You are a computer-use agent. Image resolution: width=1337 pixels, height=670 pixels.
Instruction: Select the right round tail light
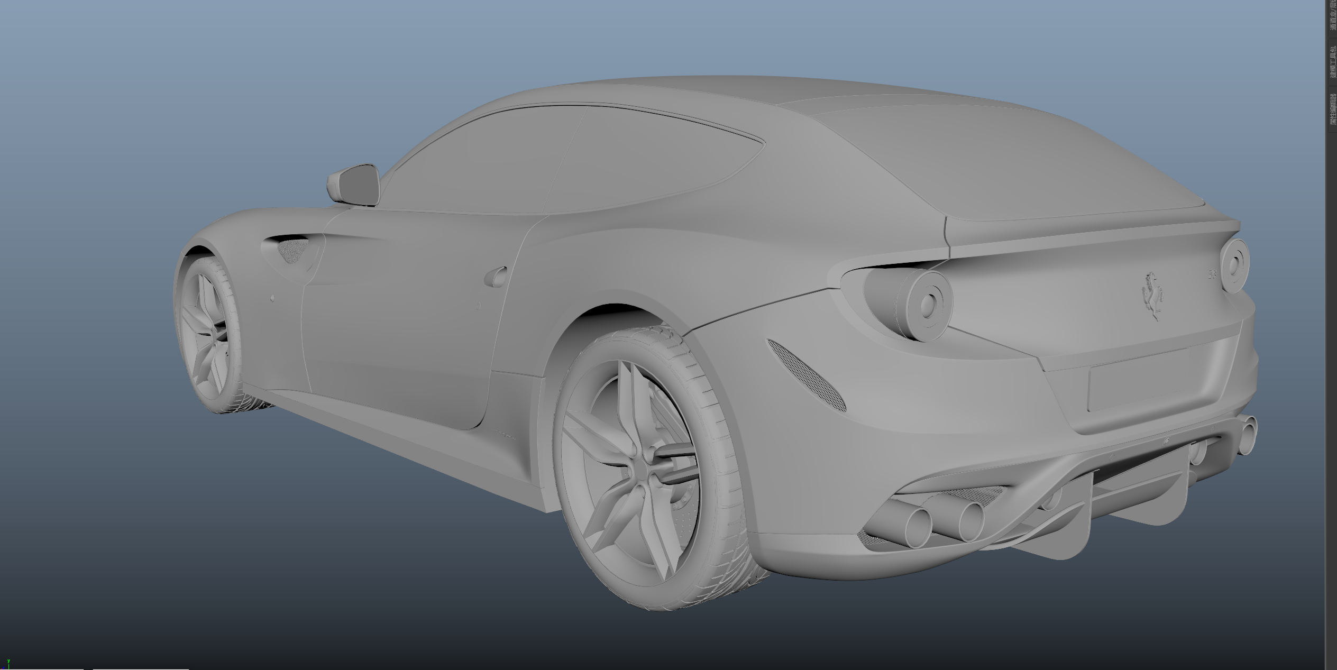(x=1234, y=266)
